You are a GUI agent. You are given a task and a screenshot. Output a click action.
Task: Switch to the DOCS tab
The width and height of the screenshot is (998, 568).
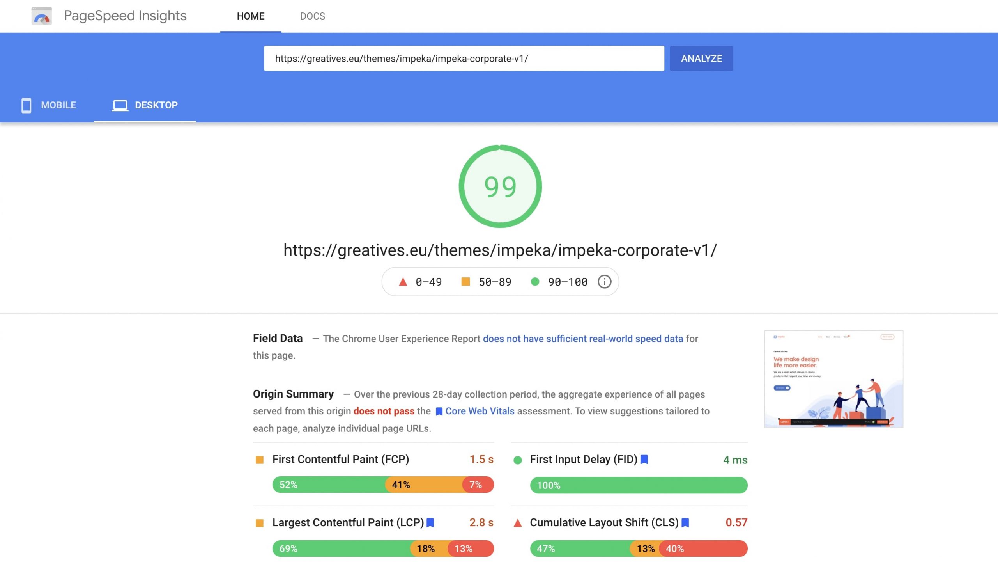point(312,16)
